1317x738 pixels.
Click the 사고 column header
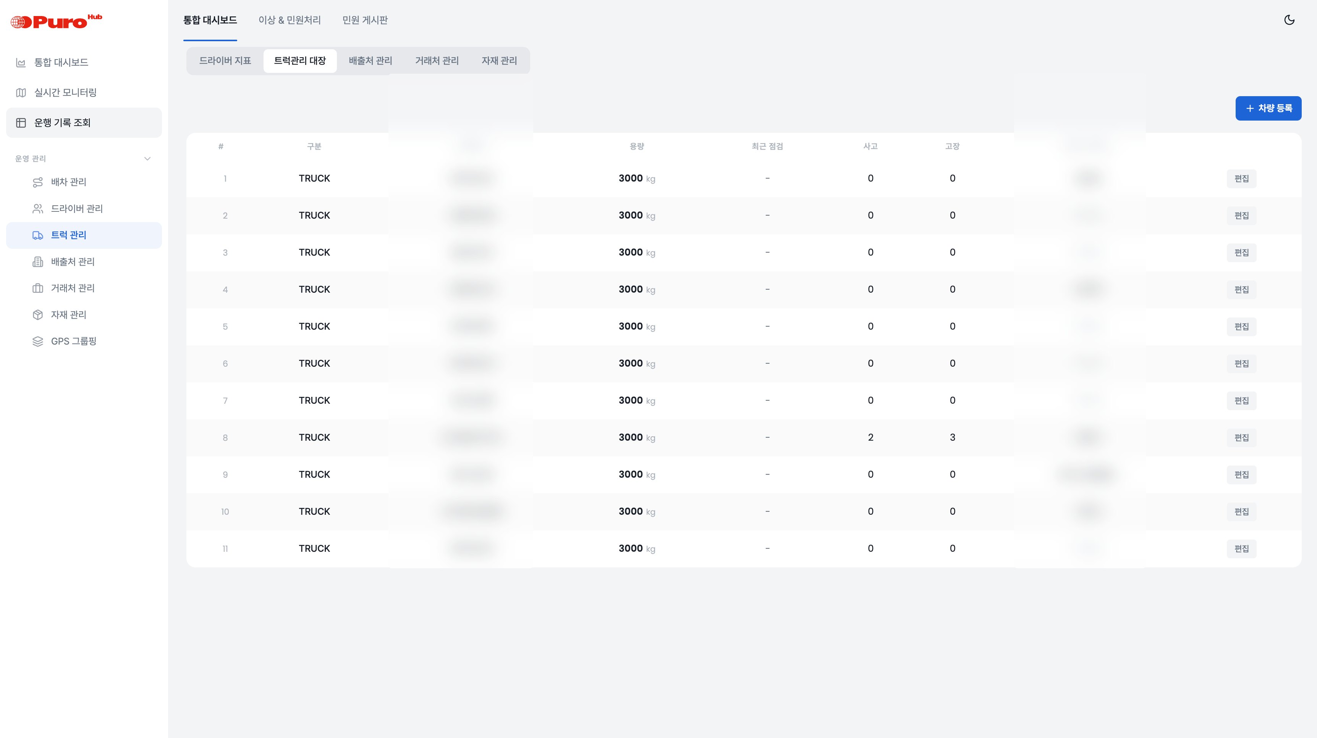pyautogui.click(x=870, y=147)
